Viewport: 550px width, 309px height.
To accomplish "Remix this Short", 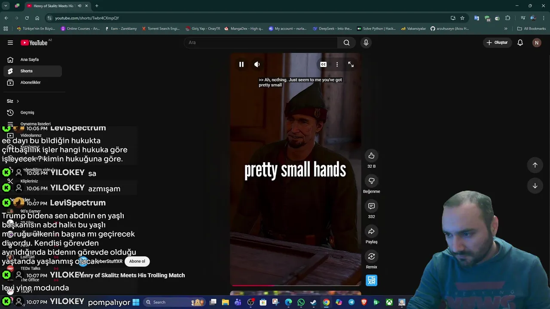I will [x=372, y=256].
